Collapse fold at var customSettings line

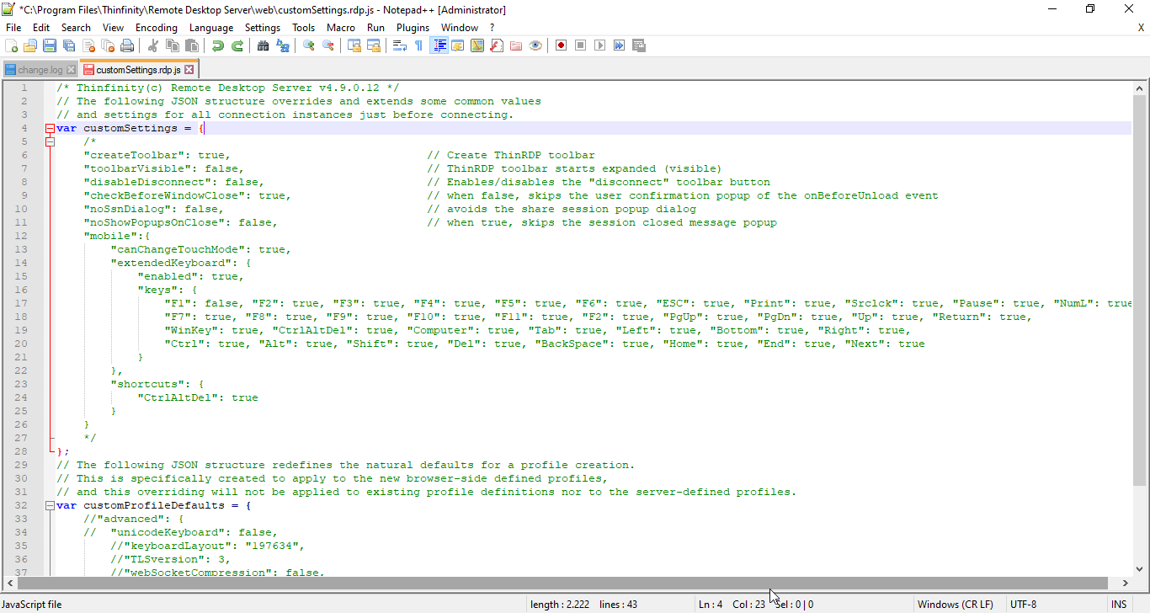click(x=50, y=128)
